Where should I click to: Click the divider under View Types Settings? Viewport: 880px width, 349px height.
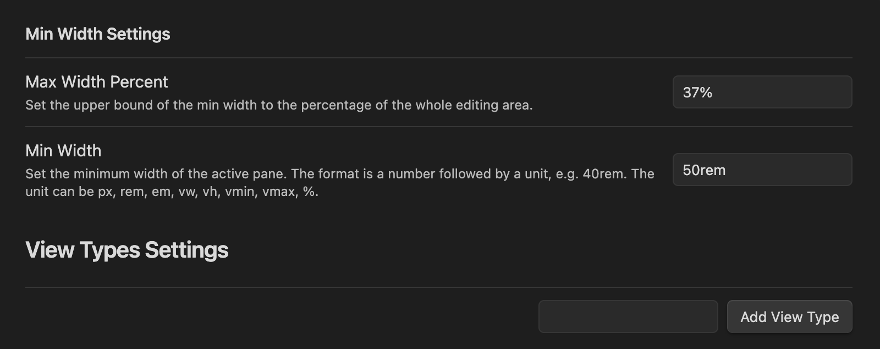pos(438,287)
